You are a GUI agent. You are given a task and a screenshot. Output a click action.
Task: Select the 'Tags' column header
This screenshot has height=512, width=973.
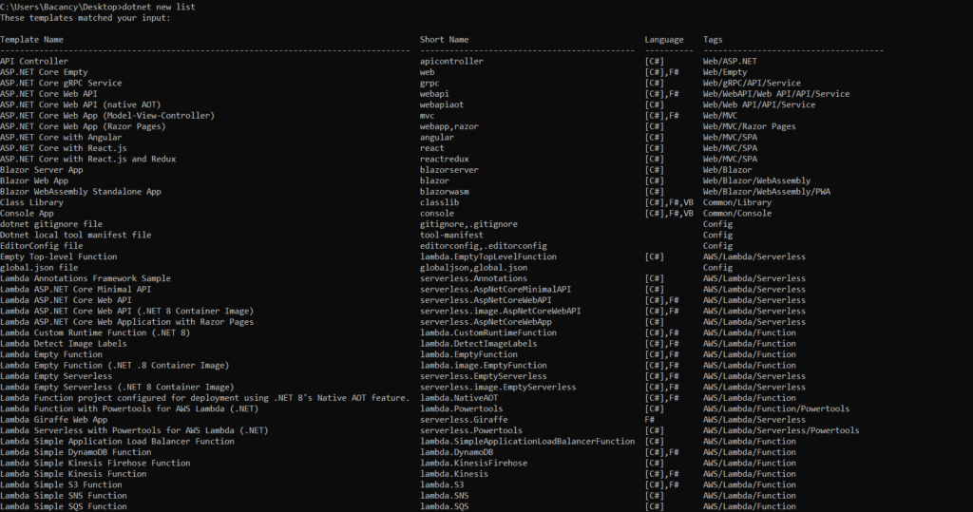point(713,40)
